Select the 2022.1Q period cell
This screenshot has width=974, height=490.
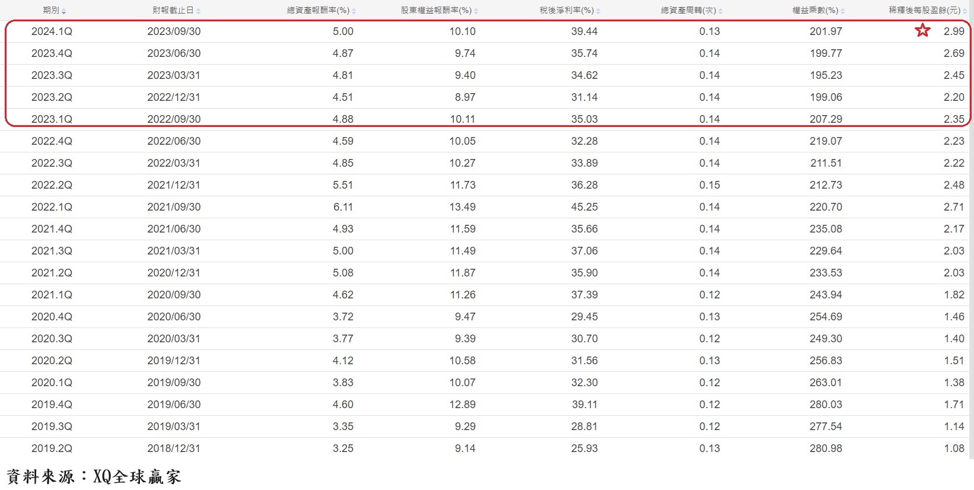[x=52, y=207]
